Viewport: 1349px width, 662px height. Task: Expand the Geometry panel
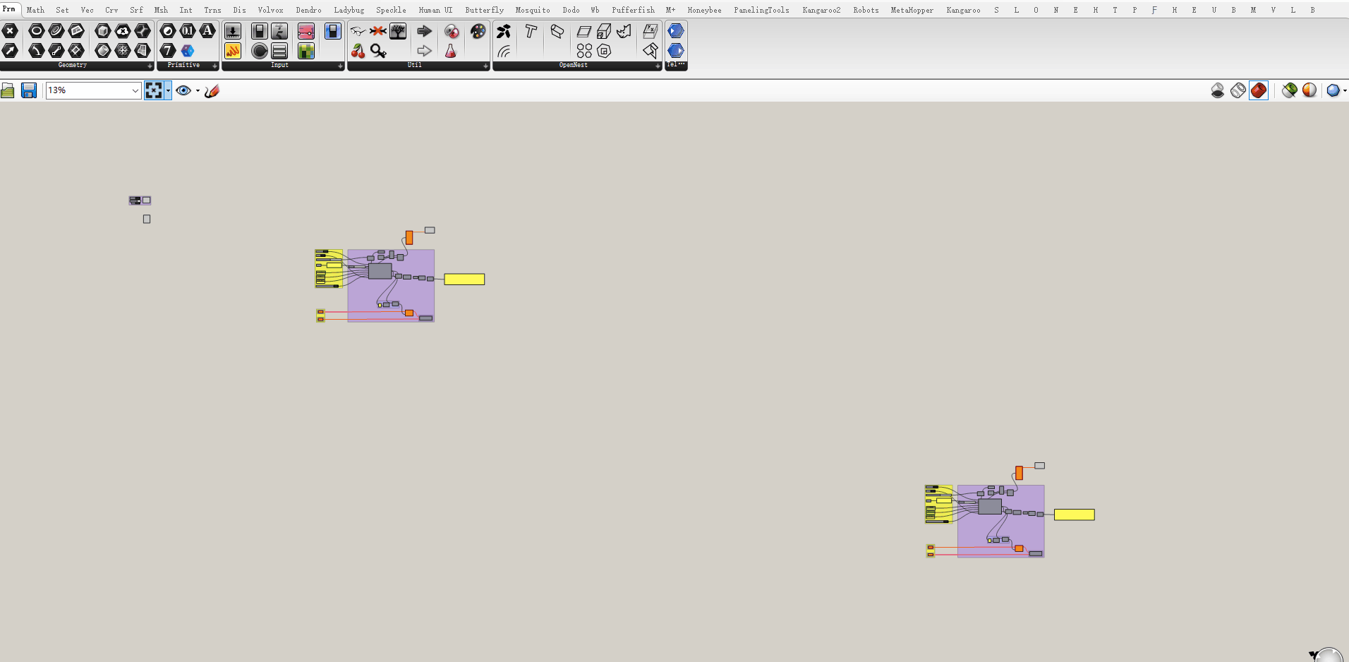(150, 66)
